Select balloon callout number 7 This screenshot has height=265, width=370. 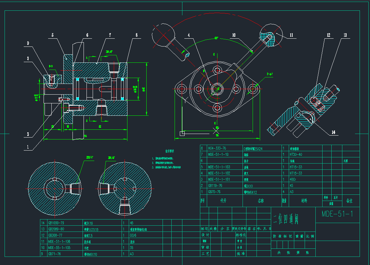tap(110, 35)
